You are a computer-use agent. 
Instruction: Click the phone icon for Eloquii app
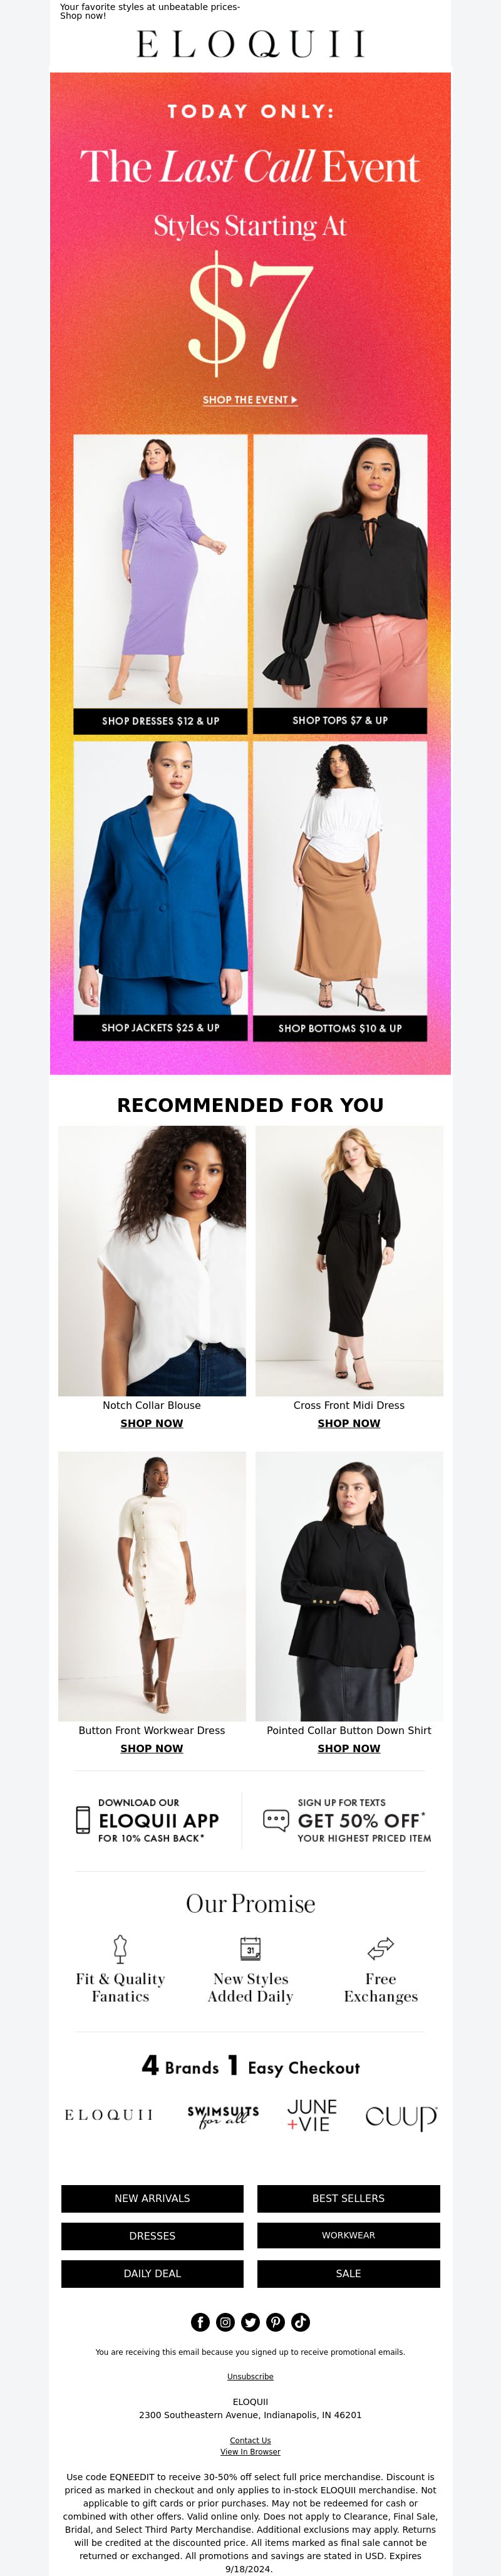click(x=83, y=1819)
